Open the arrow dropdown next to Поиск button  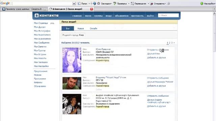(x=89, y=4)
